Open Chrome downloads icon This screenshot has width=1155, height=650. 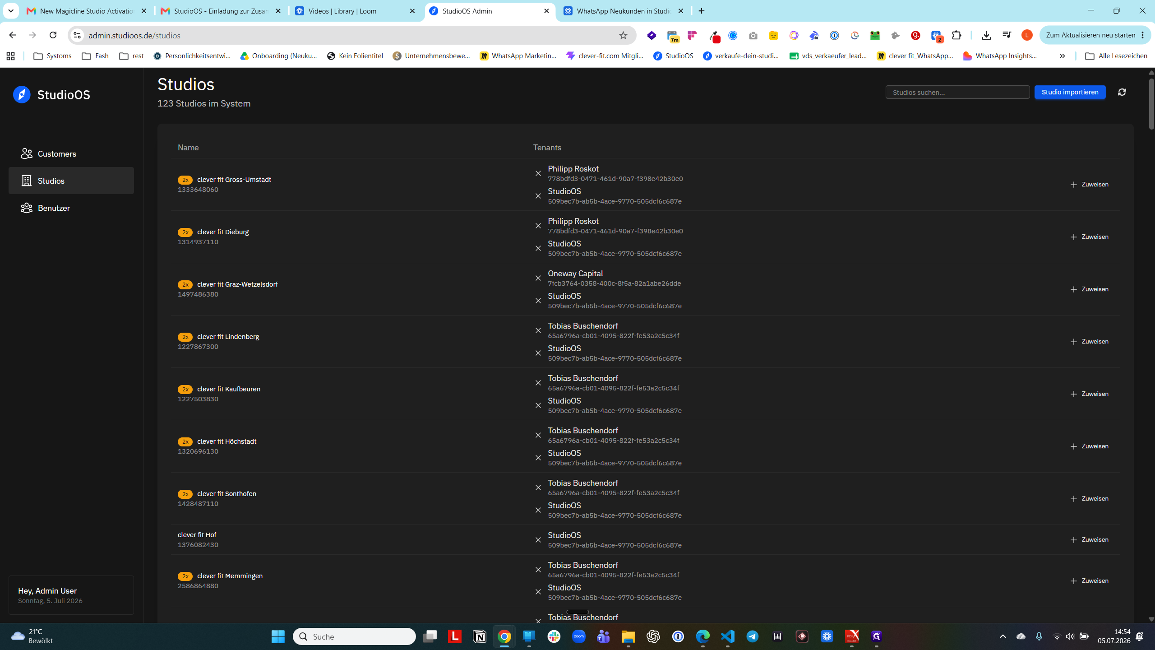[986, 35]
